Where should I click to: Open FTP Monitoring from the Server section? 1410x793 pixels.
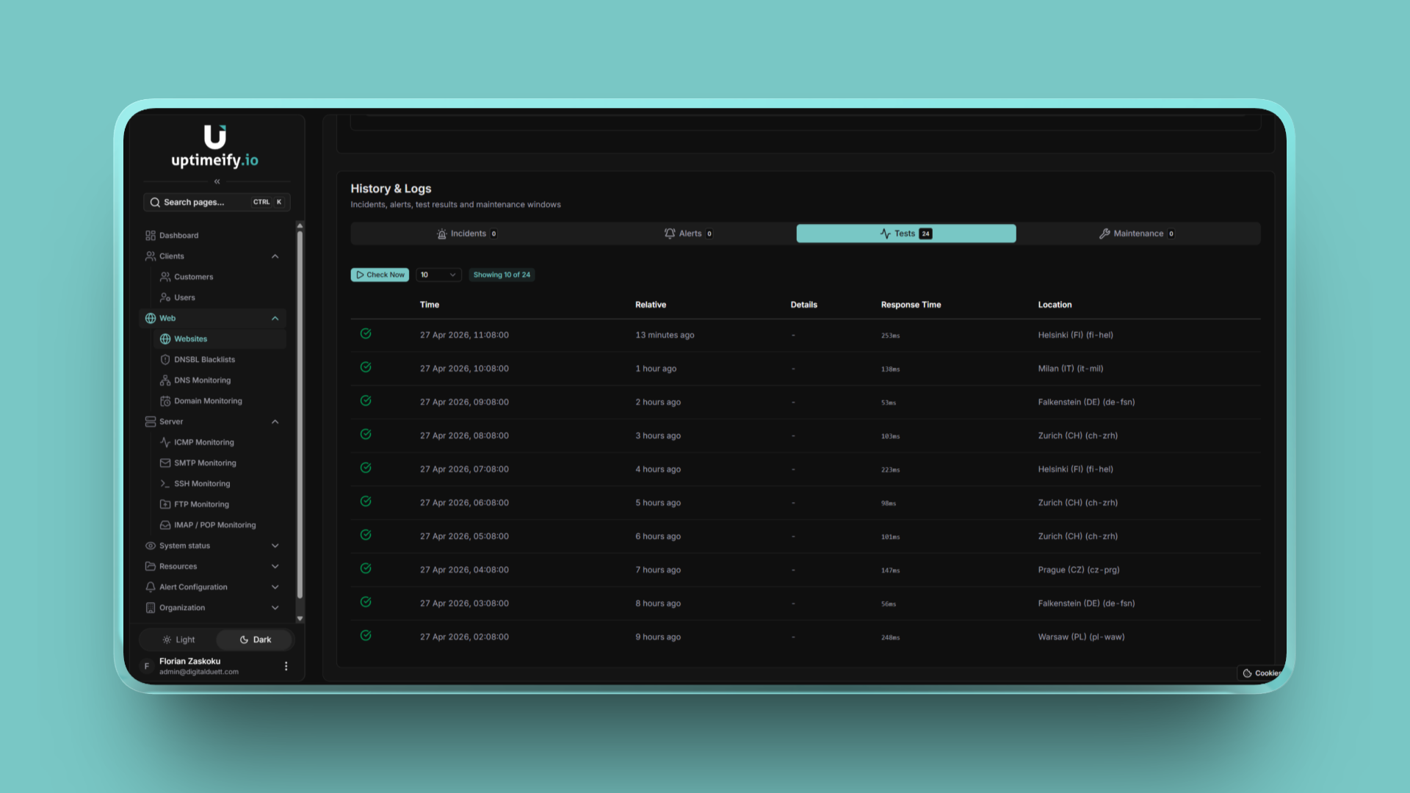(201, 504)
